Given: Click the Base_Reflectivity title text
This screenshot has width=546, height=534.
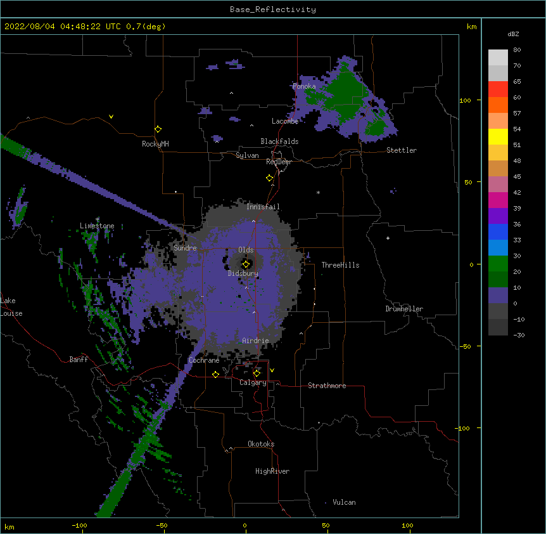Looking at the screenshot, I should click(x=273, y=10).
